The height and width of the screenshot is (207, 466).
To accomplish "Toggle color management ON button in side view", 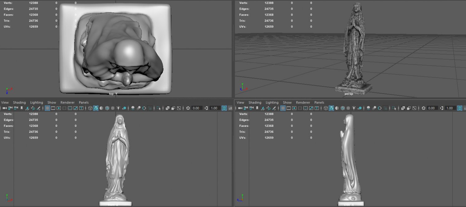I will point(459,108).
